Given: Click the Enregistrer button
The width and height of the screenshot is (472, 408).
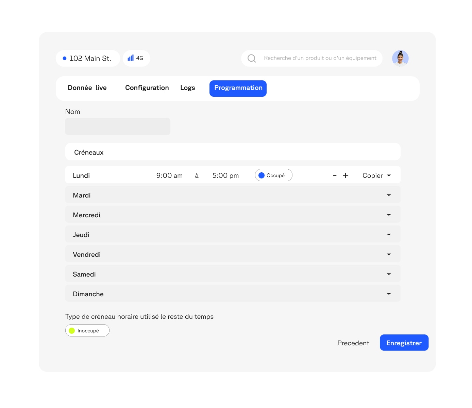Looking at the screenshot, I should tap(404, 343).
